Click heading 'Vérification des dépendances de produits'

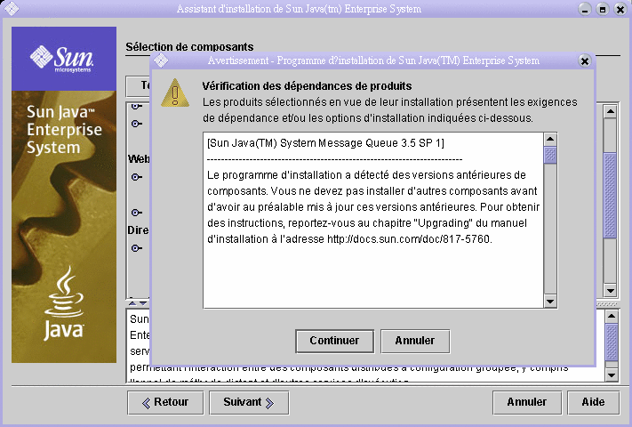coord(307,86)
